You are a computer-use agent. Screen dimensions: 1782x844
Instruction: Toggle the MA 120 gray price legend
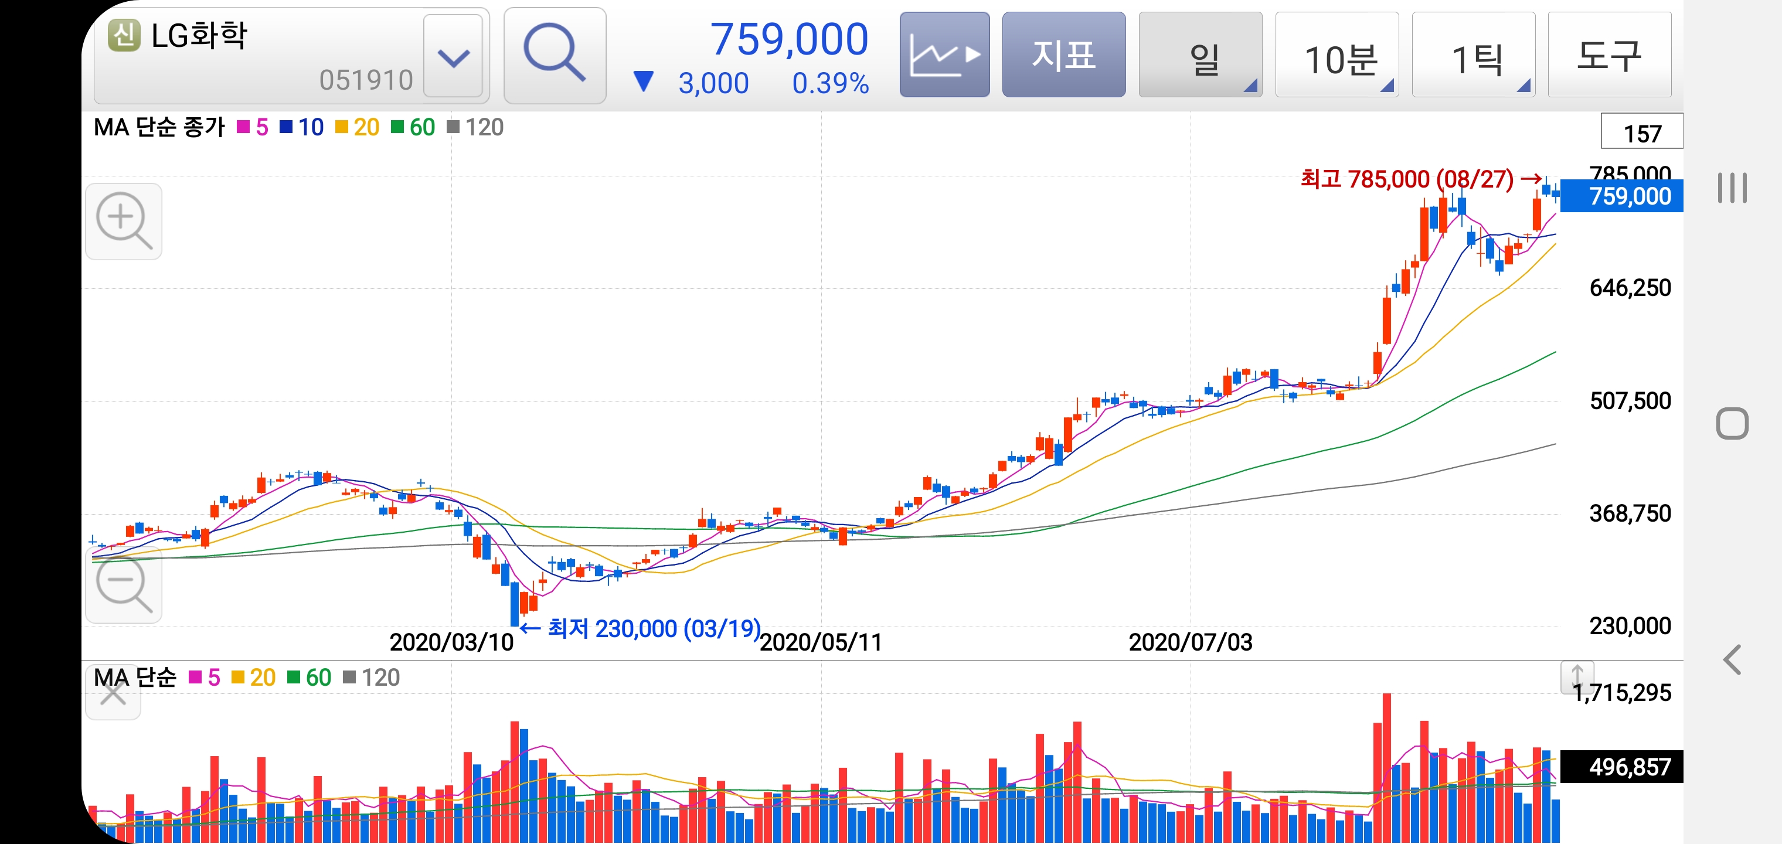475,127
